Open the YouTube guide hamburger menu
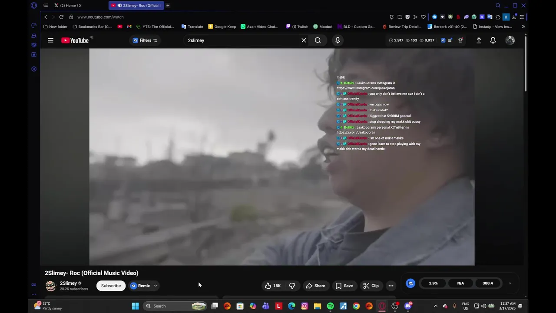This screenshot has height=313, width=556. click(x=50, y=40)
